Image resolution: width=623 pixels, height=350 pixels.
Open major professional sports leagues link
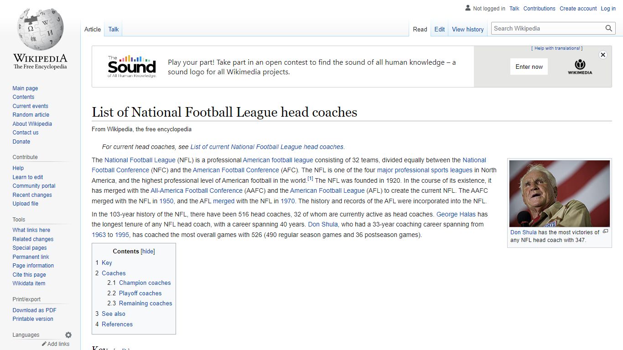coord(425,170)
